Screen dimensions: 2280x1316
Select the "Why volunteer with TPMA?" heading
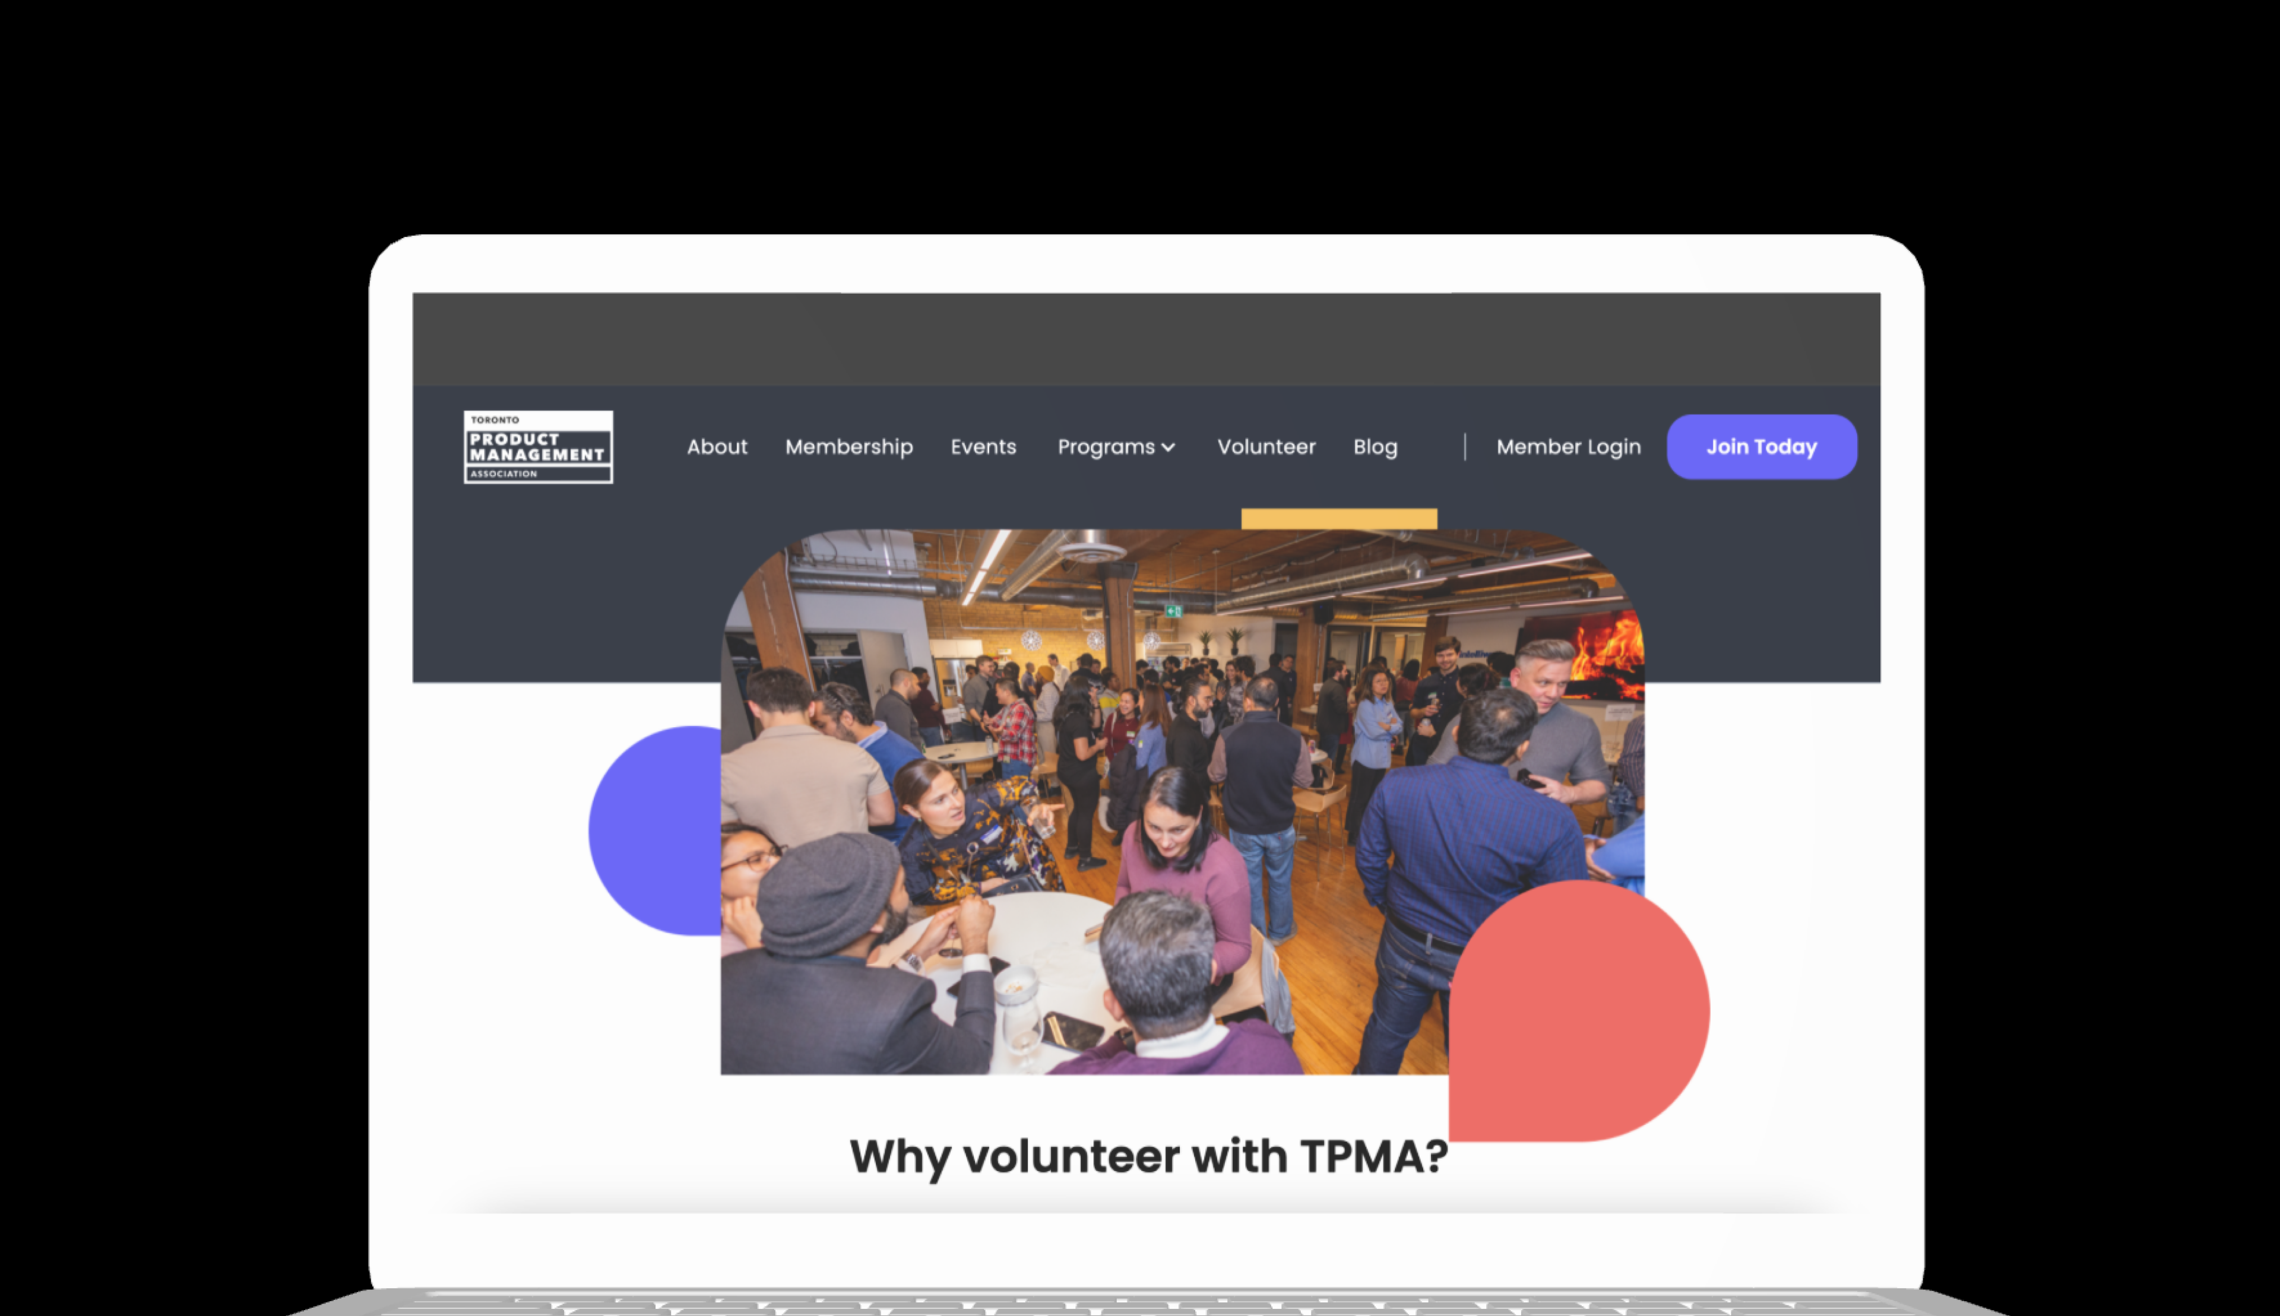[x=1148, y=1157]
